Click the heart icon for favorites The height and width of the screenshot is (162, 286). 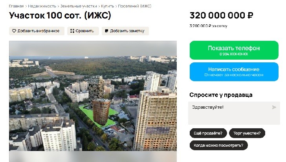coord(14,31)
